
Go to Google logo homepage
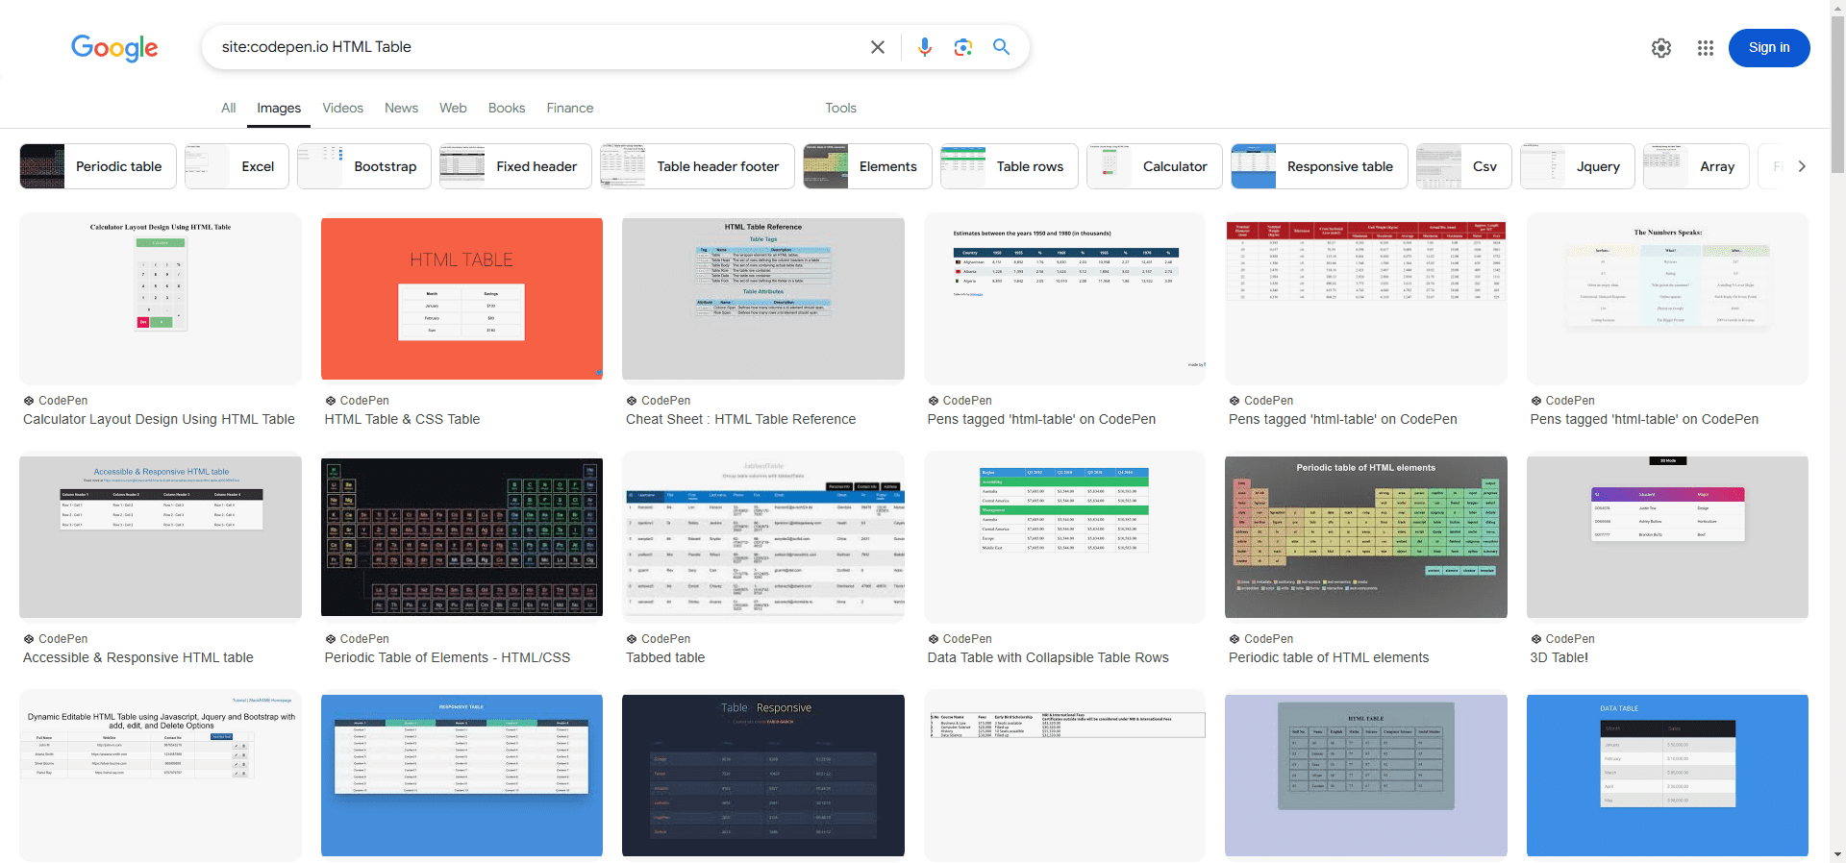point(114,48)
